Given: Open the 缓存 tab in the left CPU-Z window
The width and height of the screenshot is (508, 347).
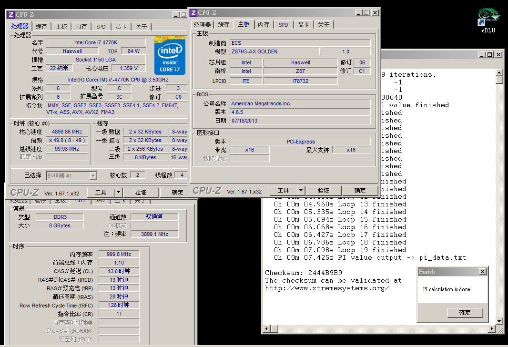Looking at the screenshot, I should (41, 27).
